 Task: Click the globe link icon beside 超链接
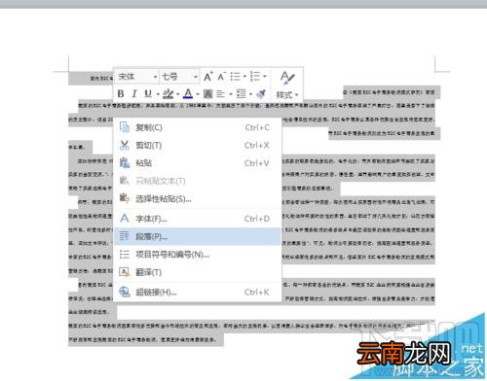click(125, 292)
